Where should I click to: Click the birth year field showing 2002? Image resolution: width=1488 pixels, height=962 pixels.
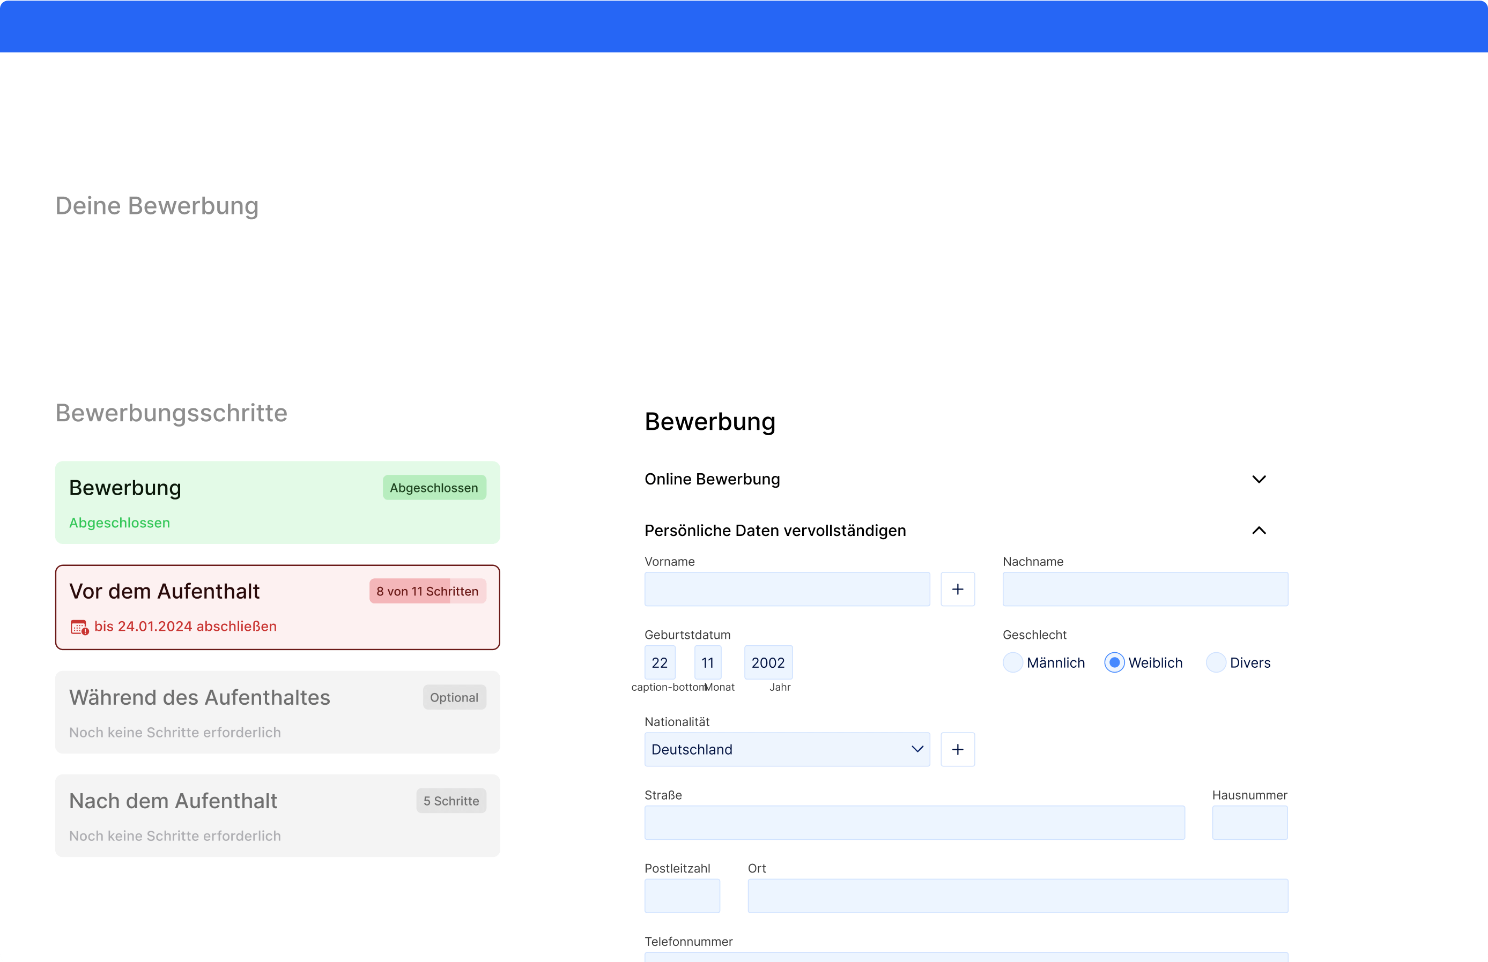tap(768, 663)
